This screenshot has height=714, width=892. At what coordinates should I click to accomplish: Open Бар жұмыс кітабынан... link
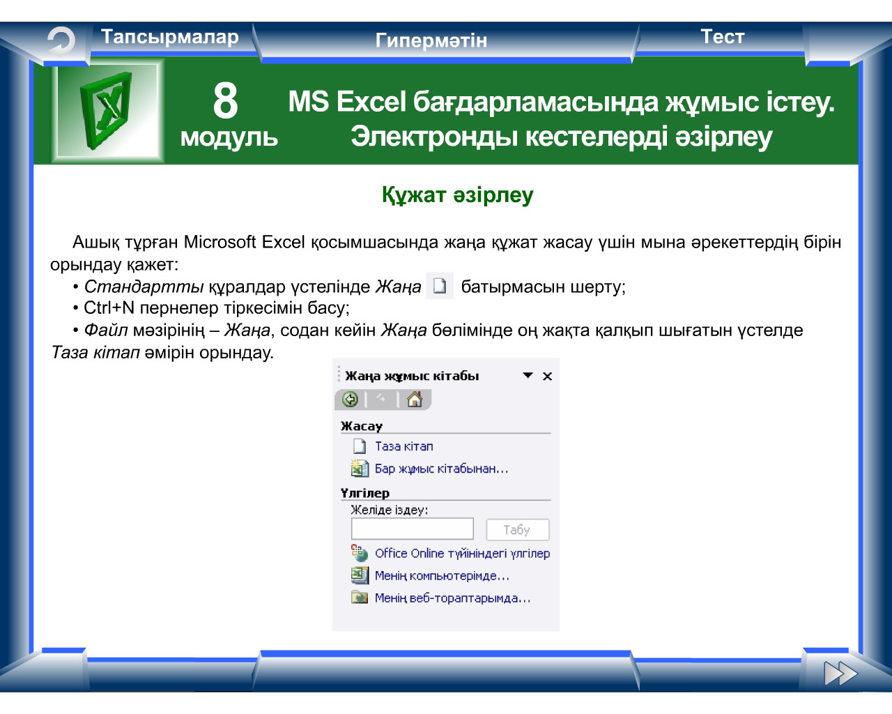pyautogui.click(x=442, y=469)
